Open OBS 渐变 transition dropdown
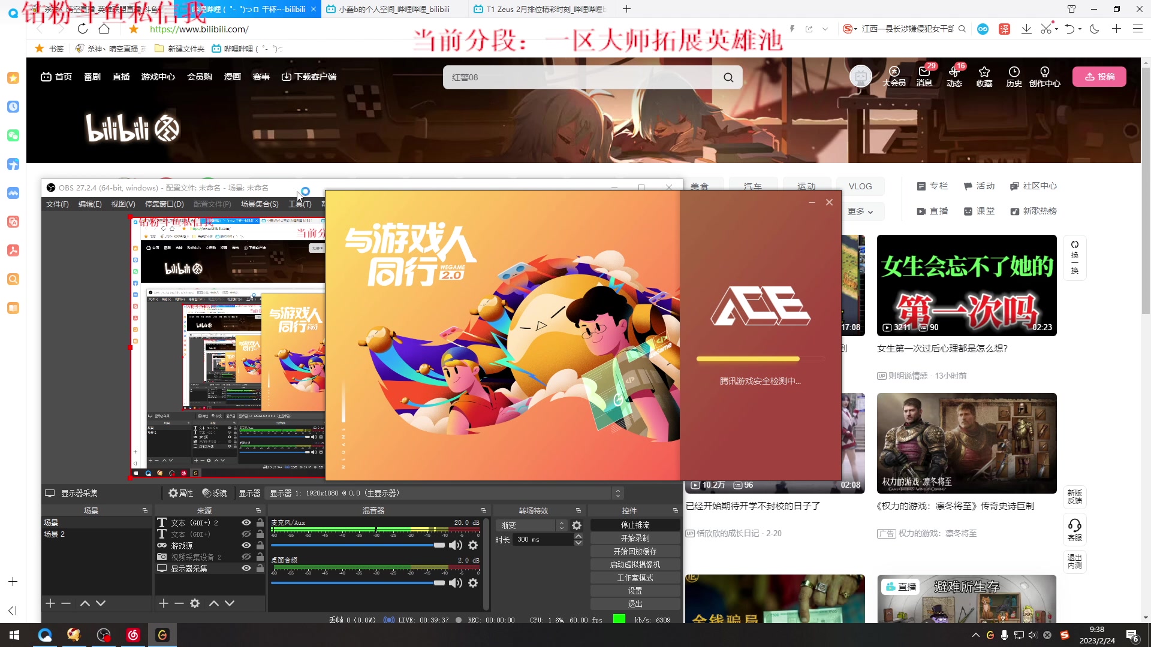This screenshot has width=1151, height=647. (531, 525)
